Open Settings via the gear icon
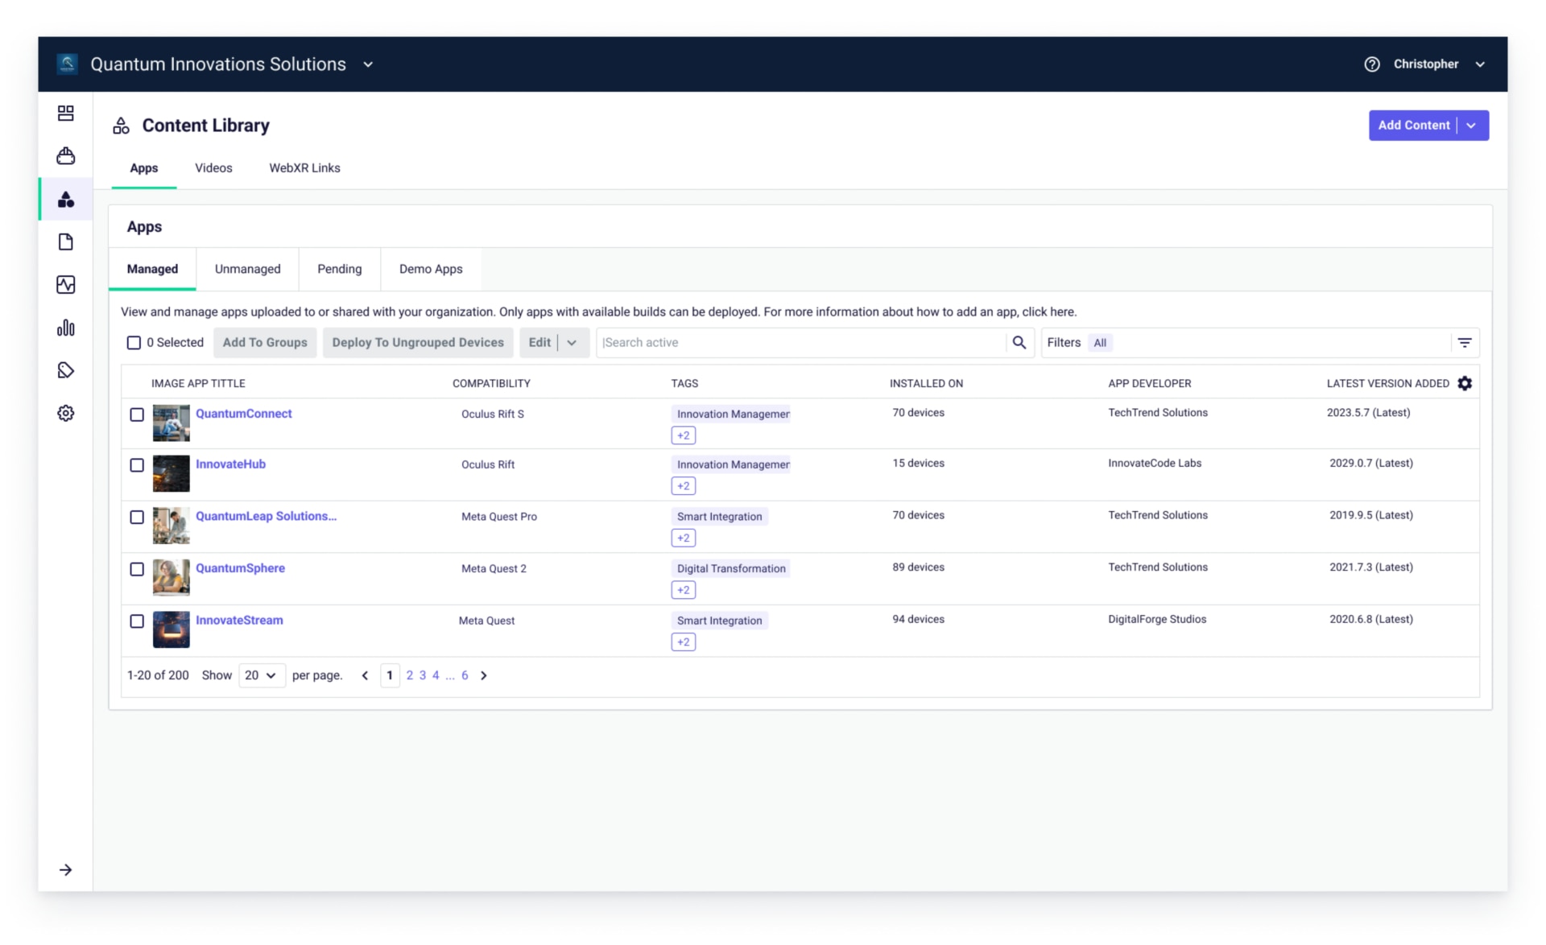Viewport: 1546px width, 945px height. [x=65, y=413]
